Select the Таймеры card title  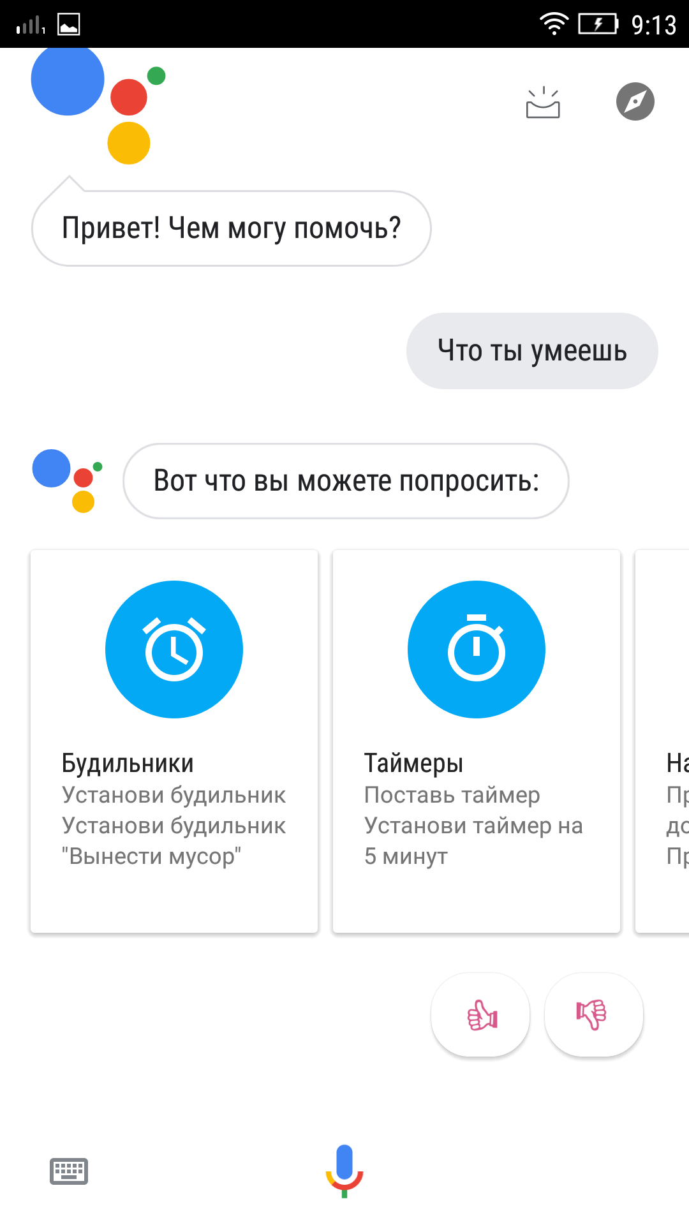[413, 763]
